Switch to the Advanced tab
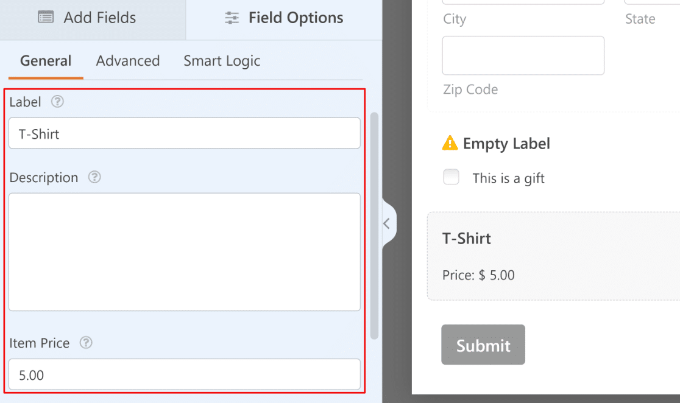680x403 pixels. pyautogui.click(x=128, y=61)
